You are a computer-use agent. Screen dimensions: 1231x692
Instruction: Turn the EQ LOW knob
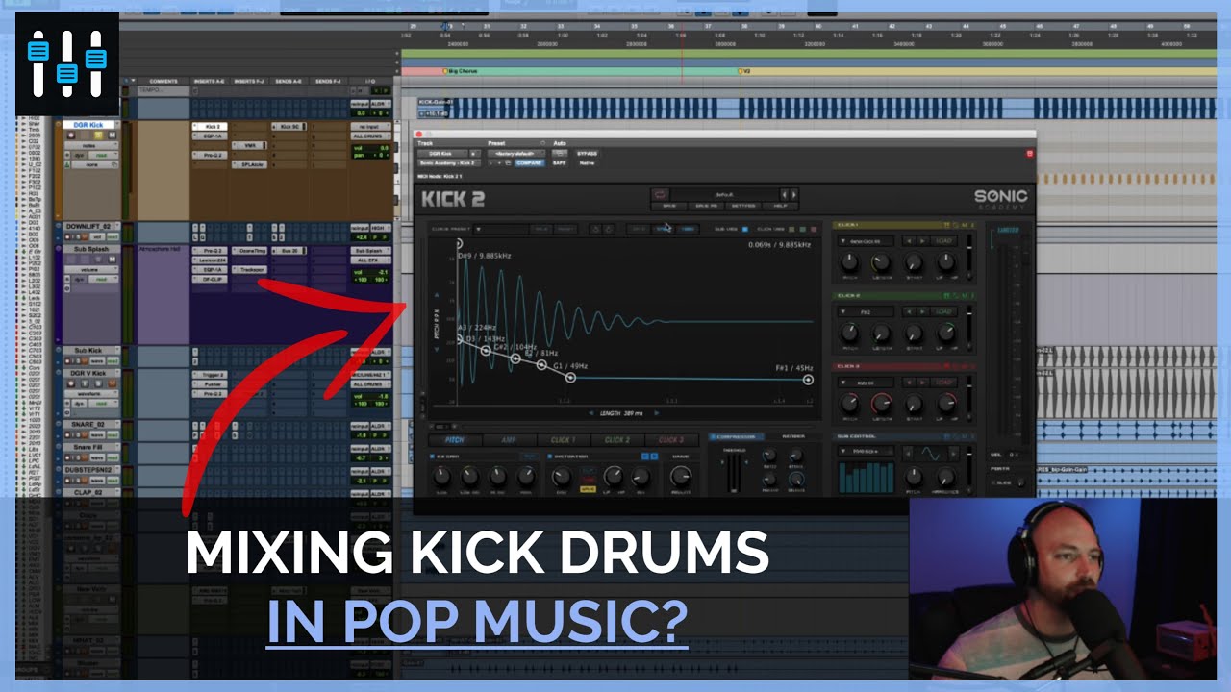441,476
